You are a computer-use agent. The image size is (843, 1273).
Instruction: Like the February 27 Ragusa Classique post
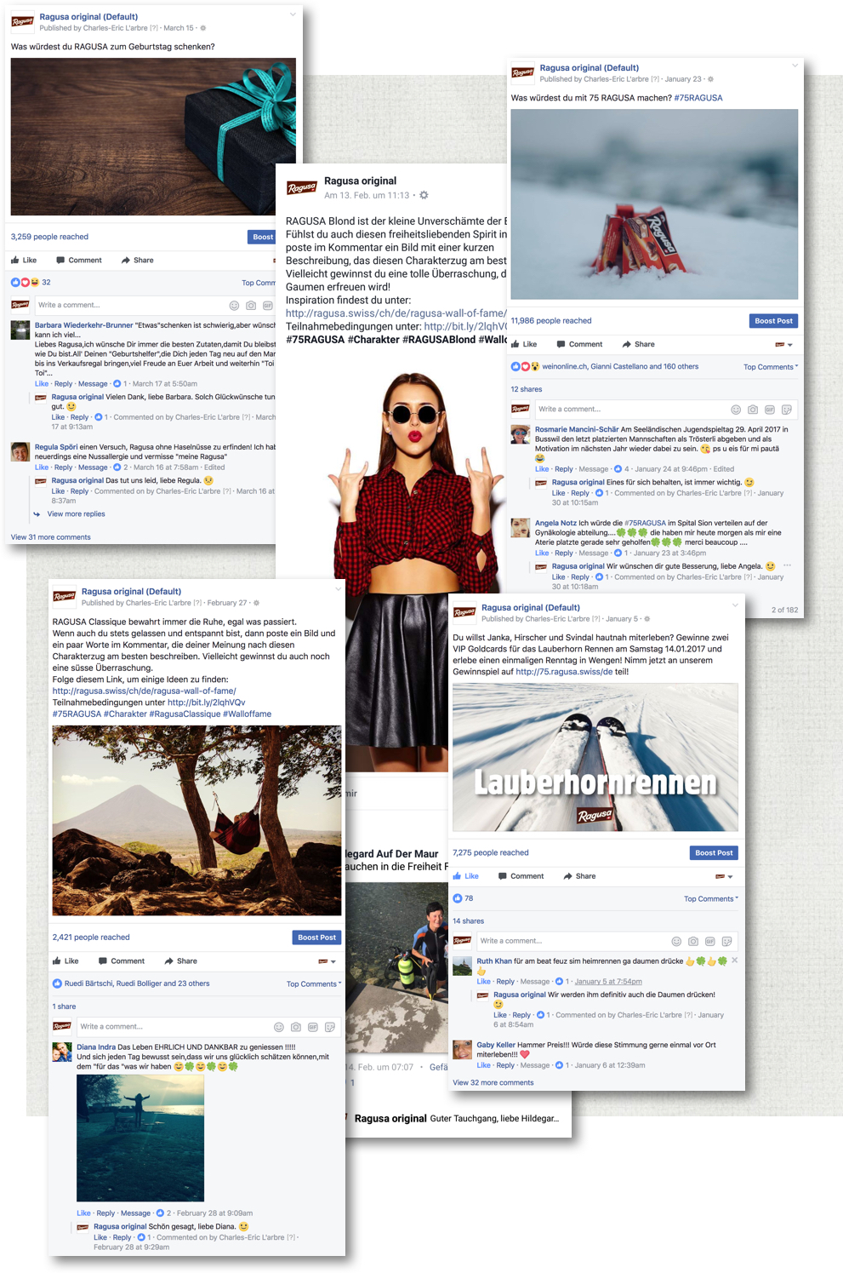[66, 961]
